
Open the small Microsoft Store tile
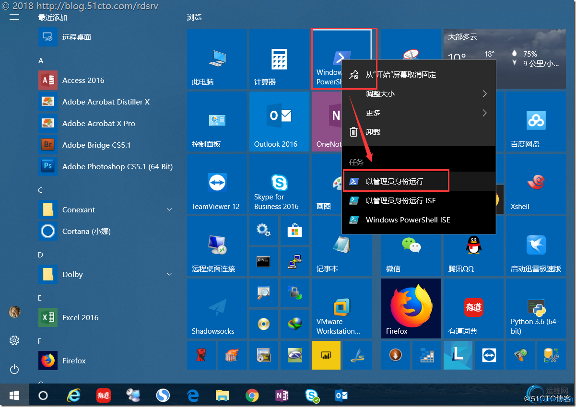pos(295,231)
